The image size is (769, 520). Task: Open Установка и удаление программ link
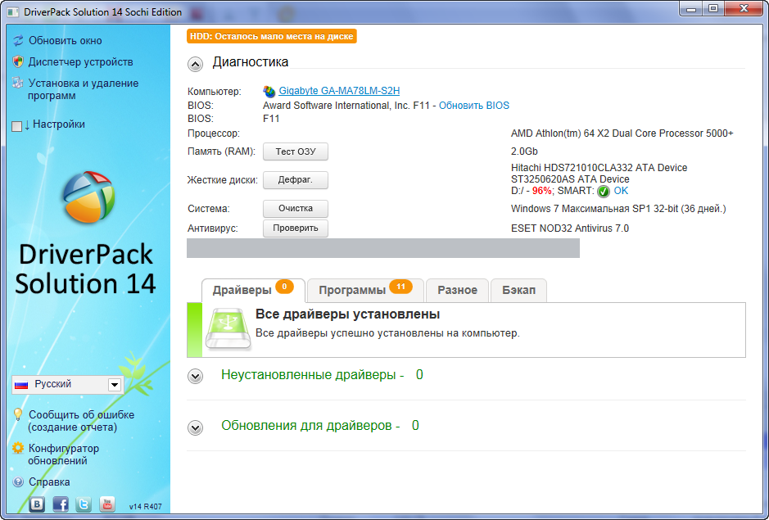[x=84, y=89]
